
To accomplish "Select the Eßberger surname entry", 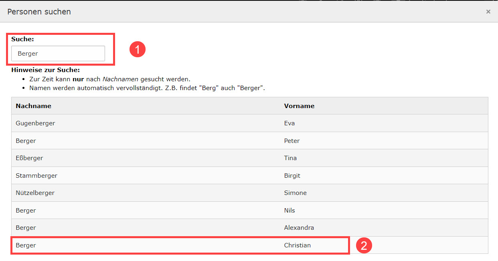I will click(29, 158).
